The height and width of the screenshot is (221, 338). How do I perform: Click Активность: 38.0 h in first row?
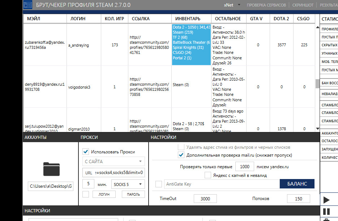point(229,32)
